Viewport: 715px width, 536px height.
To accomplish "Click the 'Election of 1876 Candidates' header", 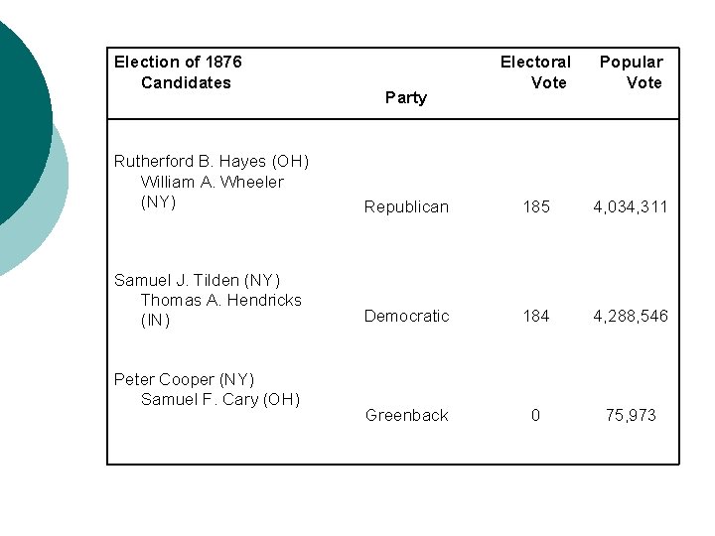I will click(179, 72).
